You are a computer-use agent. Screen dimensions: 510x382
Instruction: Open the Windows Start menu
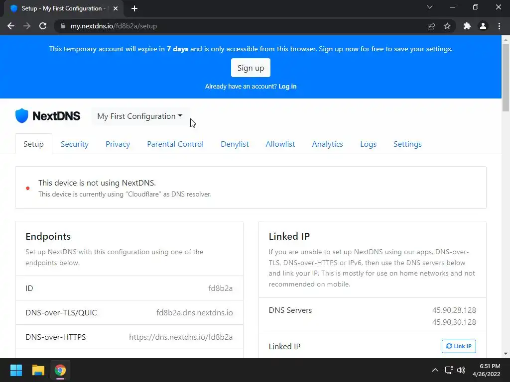[x=16, y=370]
